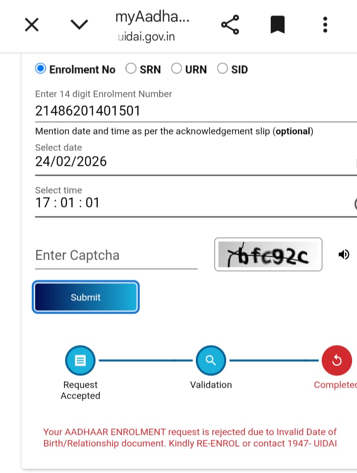Click the Validation magnifier step icon
The height and width of the screenshot is (473, 357).
(x=211, y=360)
